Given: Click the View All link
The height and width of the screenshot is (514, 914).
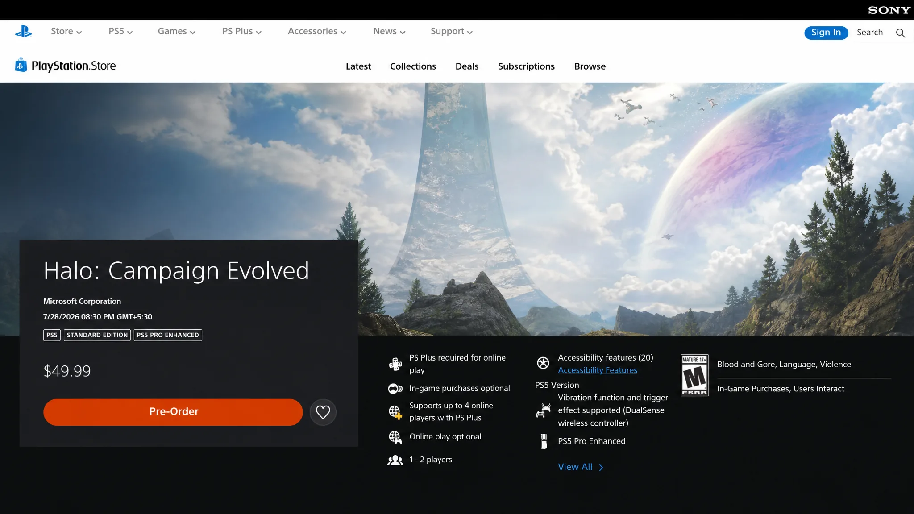Looking at the screenshot, I should coord(575,467).
